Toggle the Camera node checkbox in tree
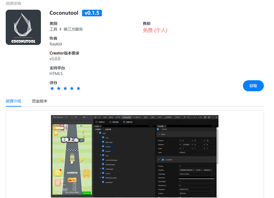Screen dimensions: 274x198 click(x=103, y=146)
